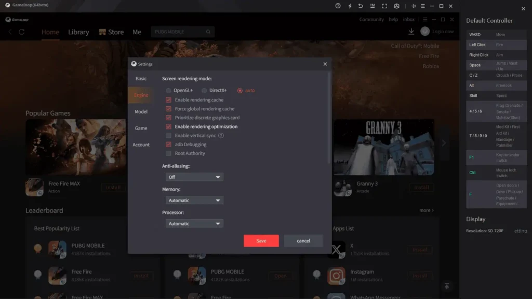
Task: Click the user avatar icon
Action: click(425, 31)
